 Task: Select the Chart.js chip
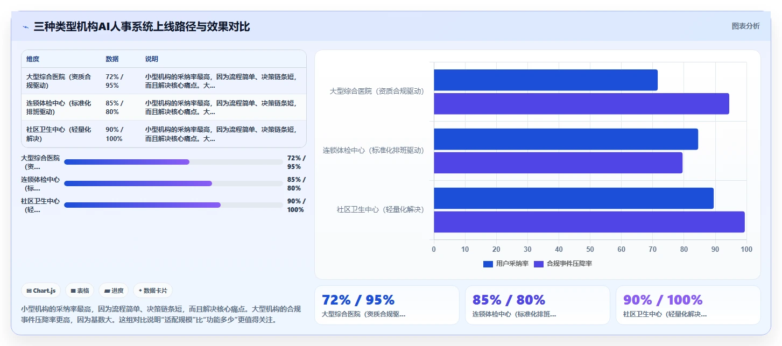(41, 291)
